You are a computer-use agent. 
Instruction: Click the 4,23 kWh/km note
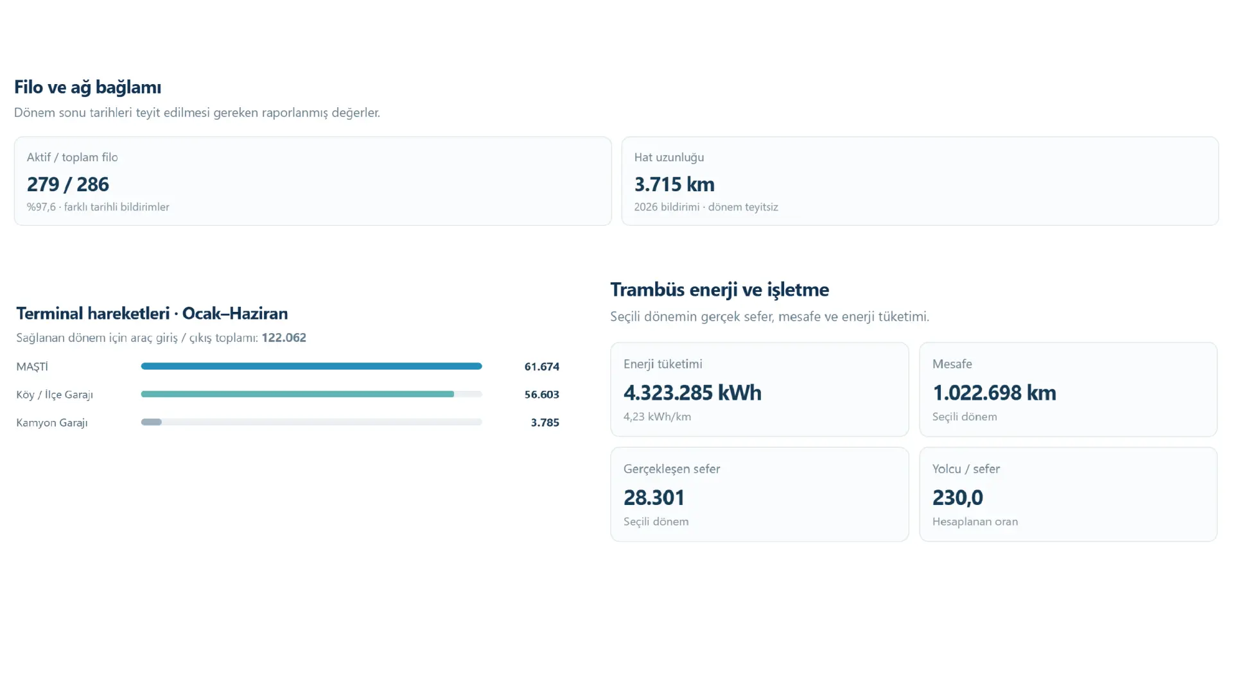click(657, 416)
